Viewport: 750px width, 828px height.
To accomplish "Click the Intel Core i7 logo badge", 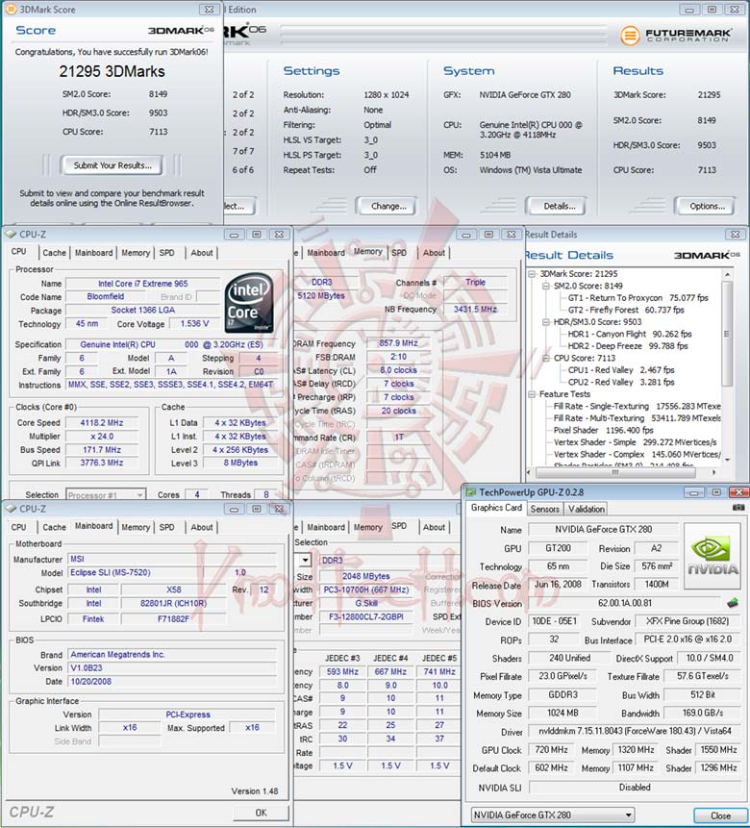I will [x=249, y=303].
